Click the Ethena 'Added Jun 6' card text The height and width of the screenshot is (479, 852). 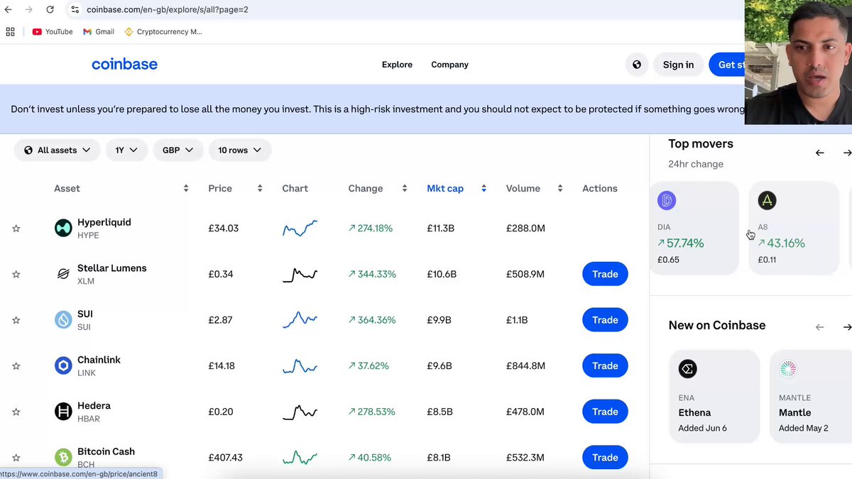pos(702,428)
